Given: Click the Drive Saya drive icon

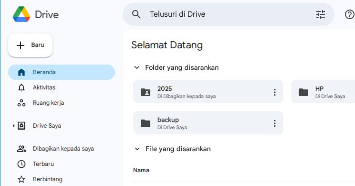Looking at the screenshot, I should click(21, 126).
